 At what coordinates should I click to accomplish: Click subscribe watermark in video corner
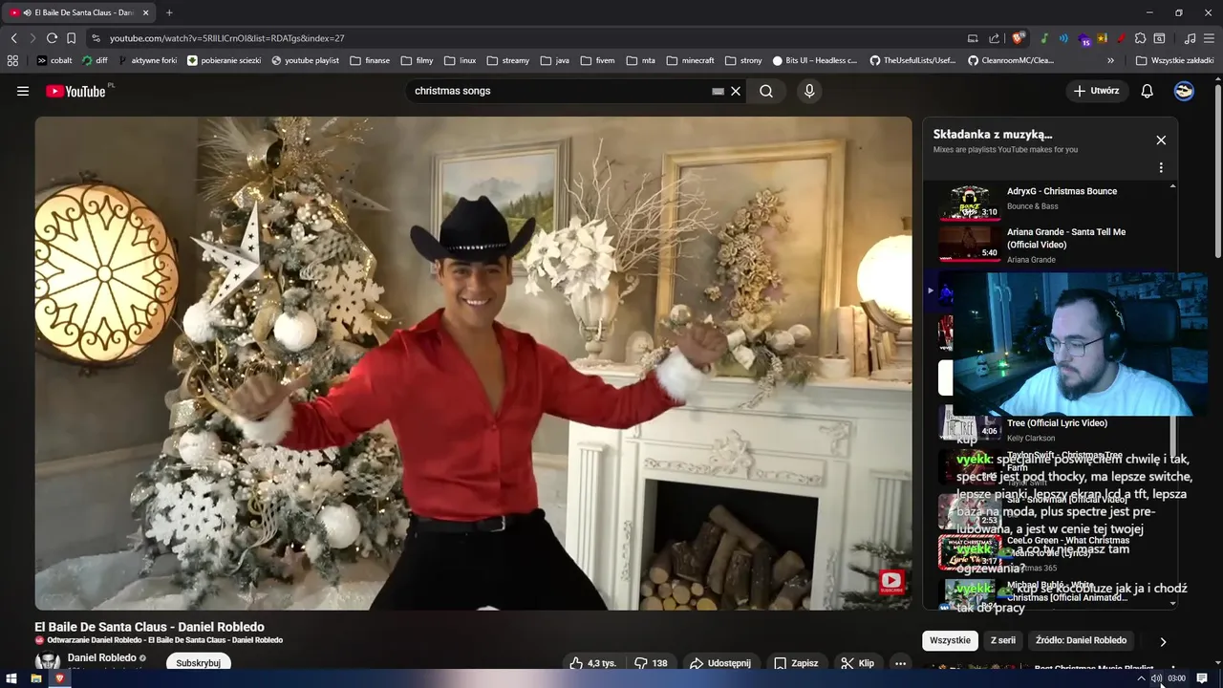890,582
